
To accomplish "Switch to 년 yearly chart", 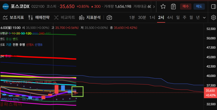I will click(x=198, y=18).
